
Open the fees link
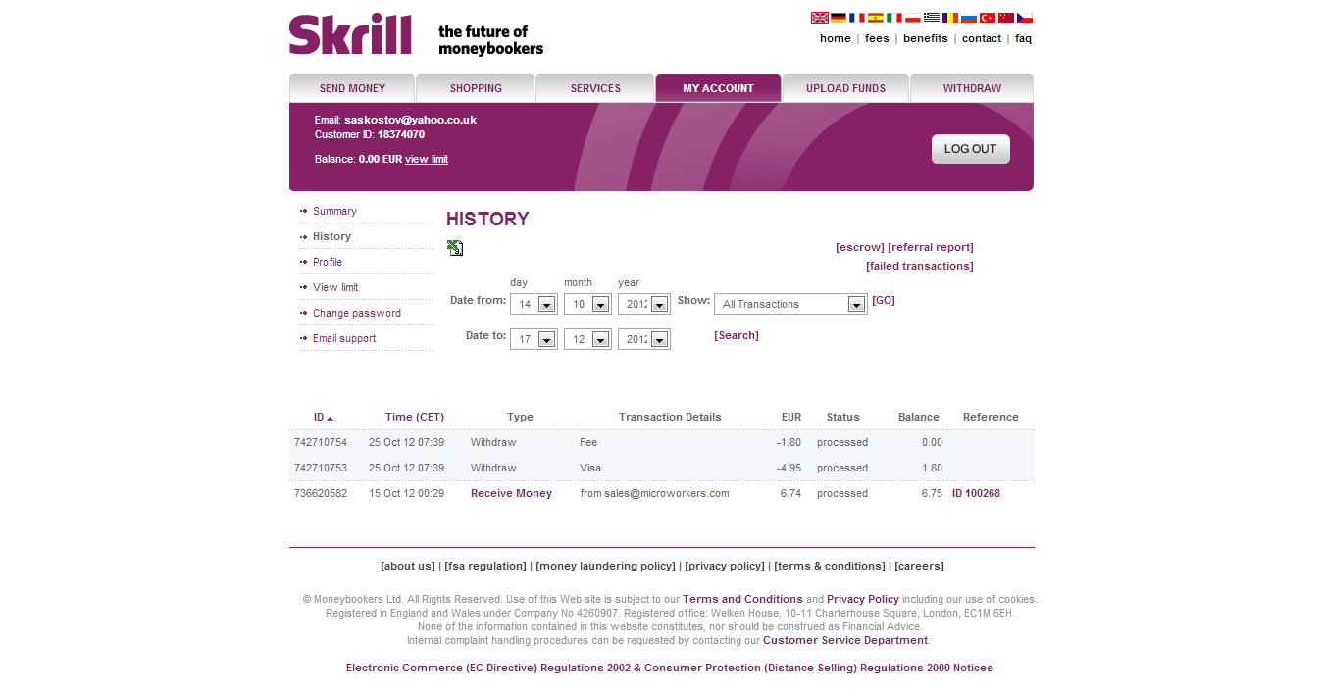click(877, 39)
